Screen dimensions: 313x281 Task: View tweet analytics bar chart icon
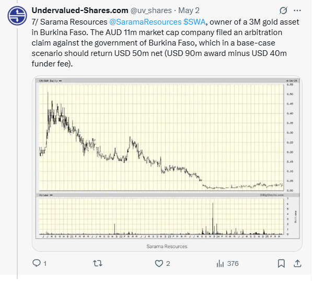click(220, 263)
